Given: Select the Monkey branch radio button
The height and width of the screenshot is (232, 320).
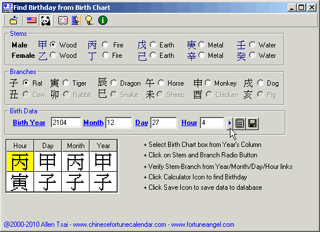Looking at the screenshot, I should coord(208,83).
